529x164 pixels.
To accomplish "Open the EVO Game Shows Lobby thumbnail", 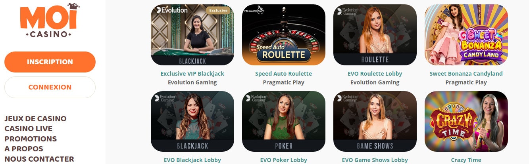I will 375,122.
